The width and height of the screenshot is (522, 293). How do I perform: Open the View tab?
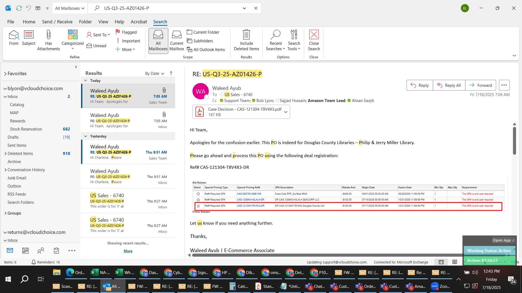103,22
